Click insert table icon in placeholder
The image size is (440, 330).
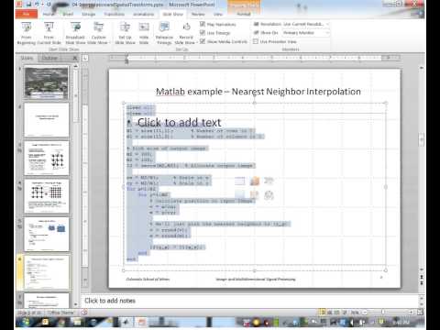(240, 181)
